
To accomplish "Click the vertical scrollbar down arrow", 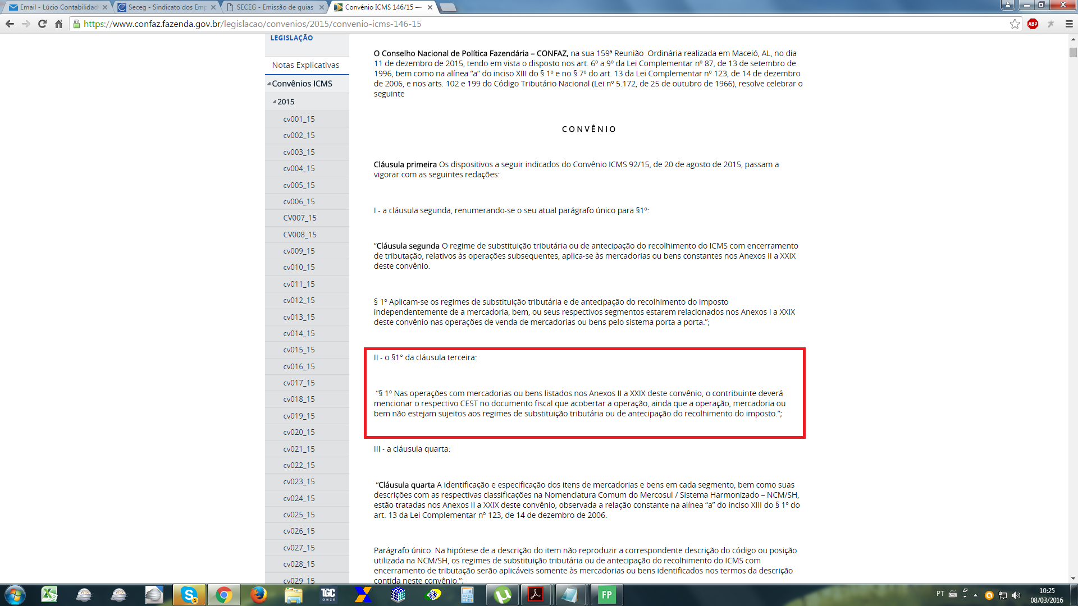I will point(1073,579).
